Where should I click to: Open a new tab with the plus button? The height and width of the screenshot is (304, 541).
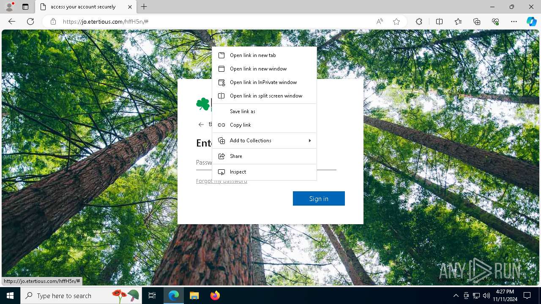coord(144,7)
